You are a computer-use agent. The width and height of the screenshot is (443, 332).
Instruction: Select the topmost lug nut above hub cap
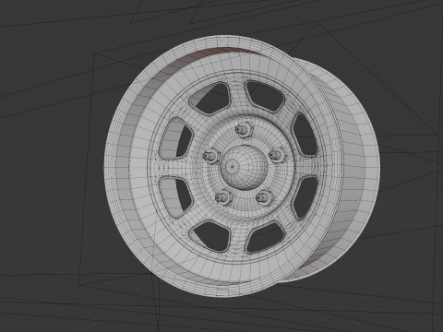[244, 129]
